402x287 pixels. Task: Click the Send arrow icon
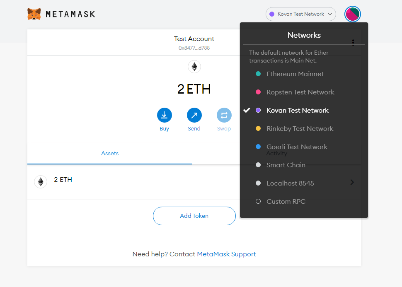pyautogui.click(x=194, y=115)
